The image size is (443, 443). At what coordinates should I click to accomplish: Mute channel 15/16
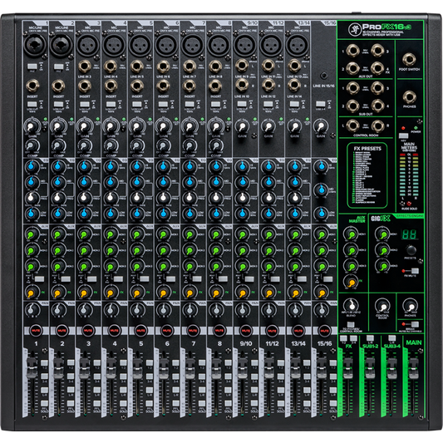click(x=324, y=330)
